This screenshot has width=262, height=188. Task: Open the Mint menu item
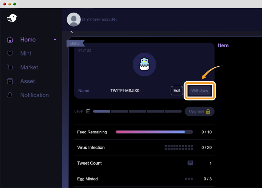click(26, 54)
